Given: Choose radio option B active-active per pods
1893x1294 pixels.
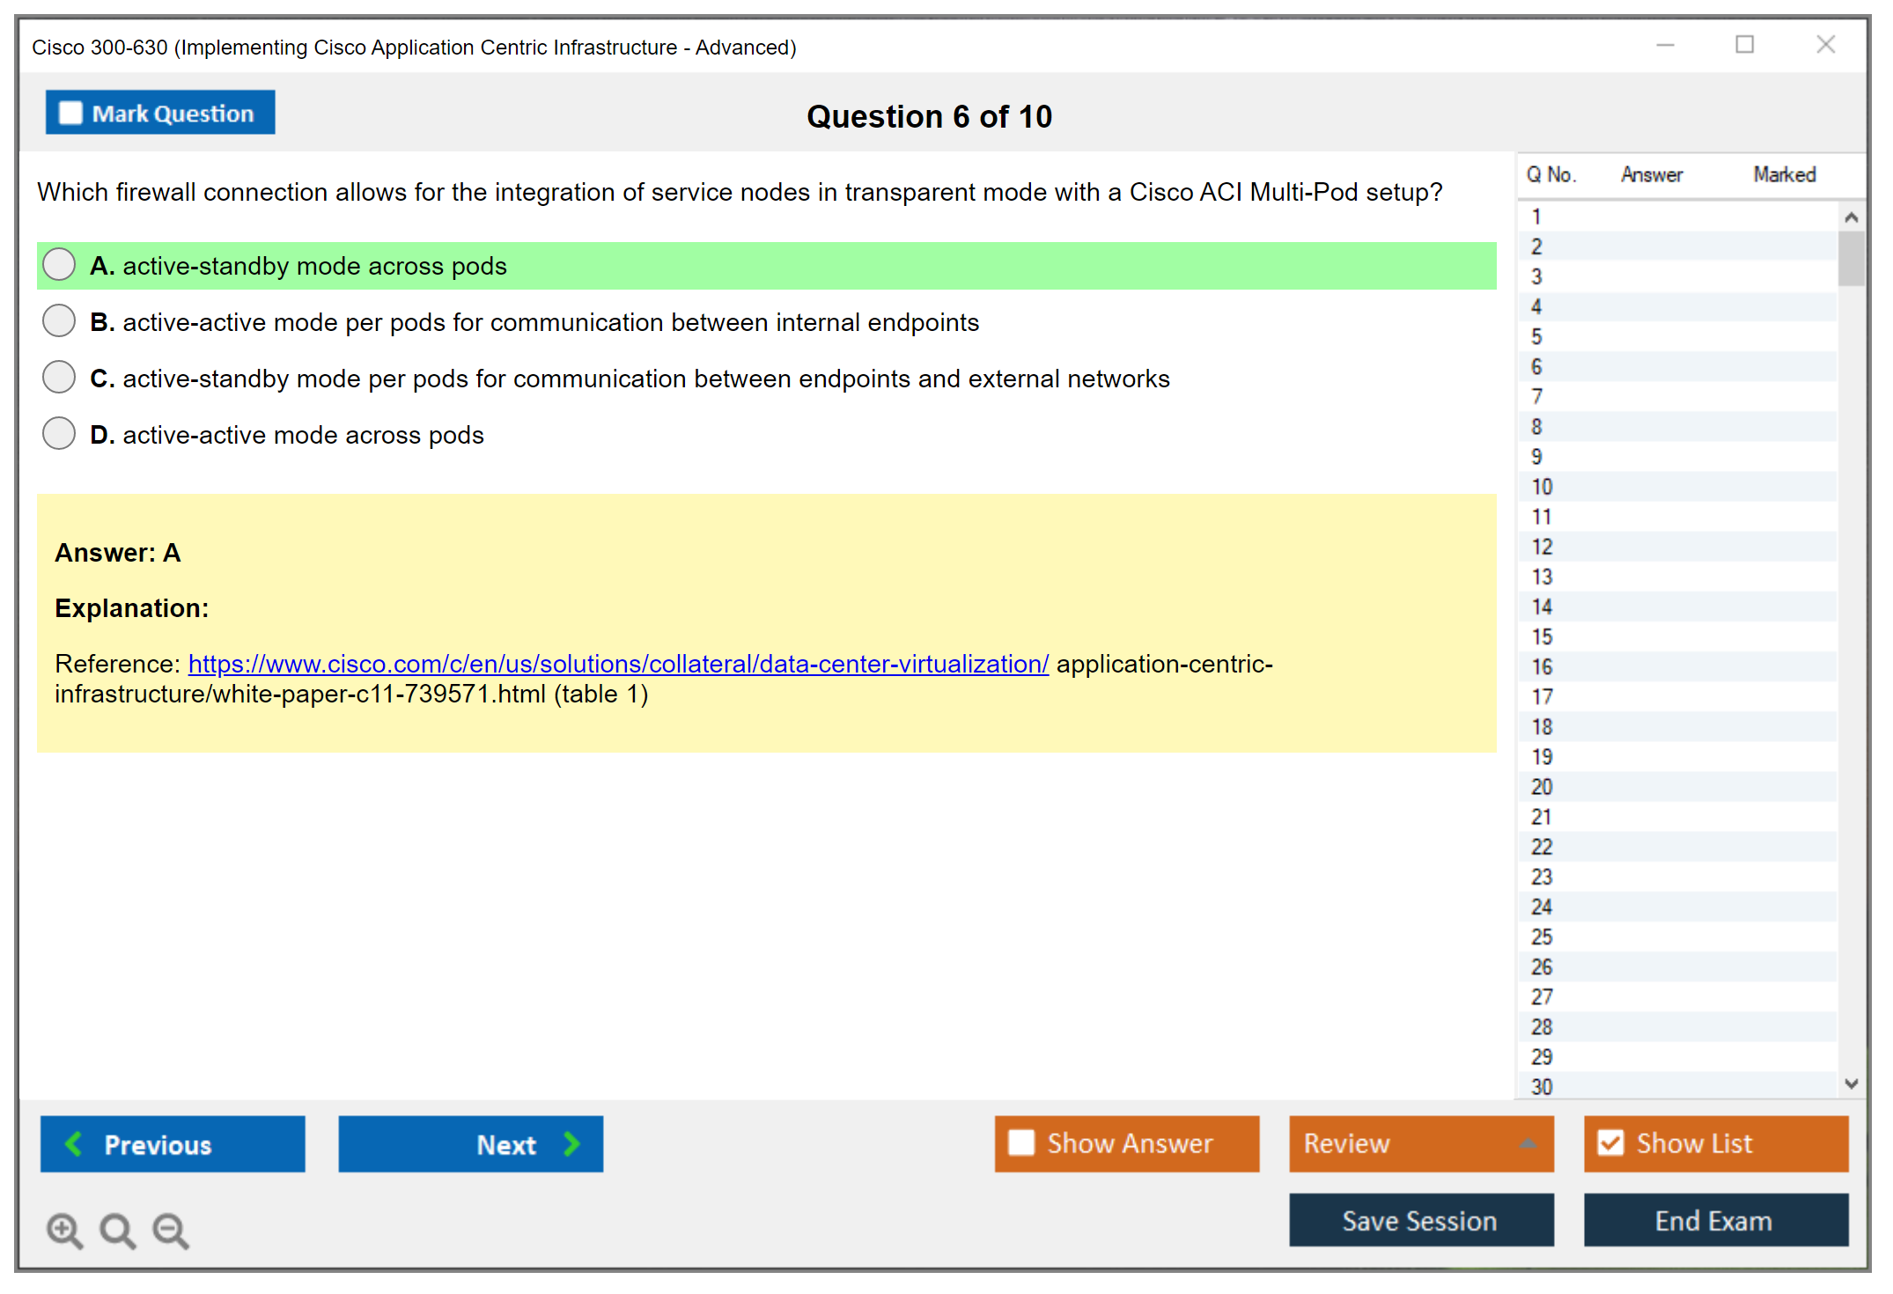Looking at the screenshot, I should point(59,321).
